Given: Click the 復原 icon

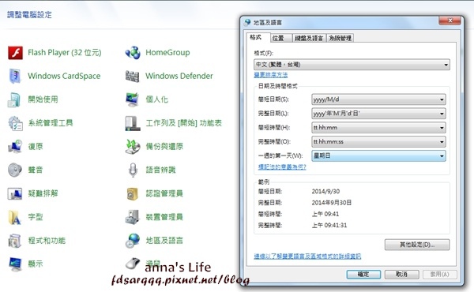Looking at the screenshot, I should pyautogui.click(x=15, y=147).
